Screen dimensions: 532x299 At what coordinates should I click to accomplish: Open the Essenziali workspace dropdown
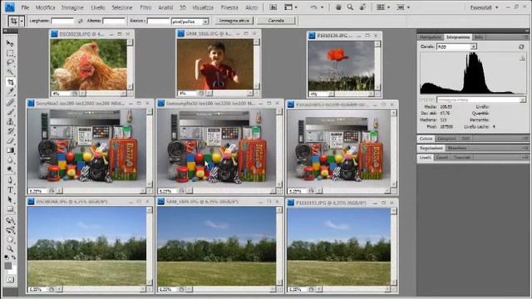(484, 7)
